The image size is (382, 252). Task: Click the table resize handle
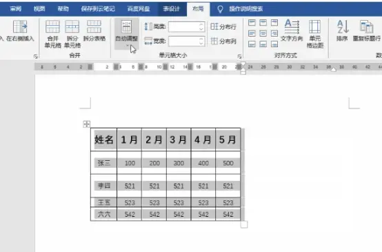(244, 224)
